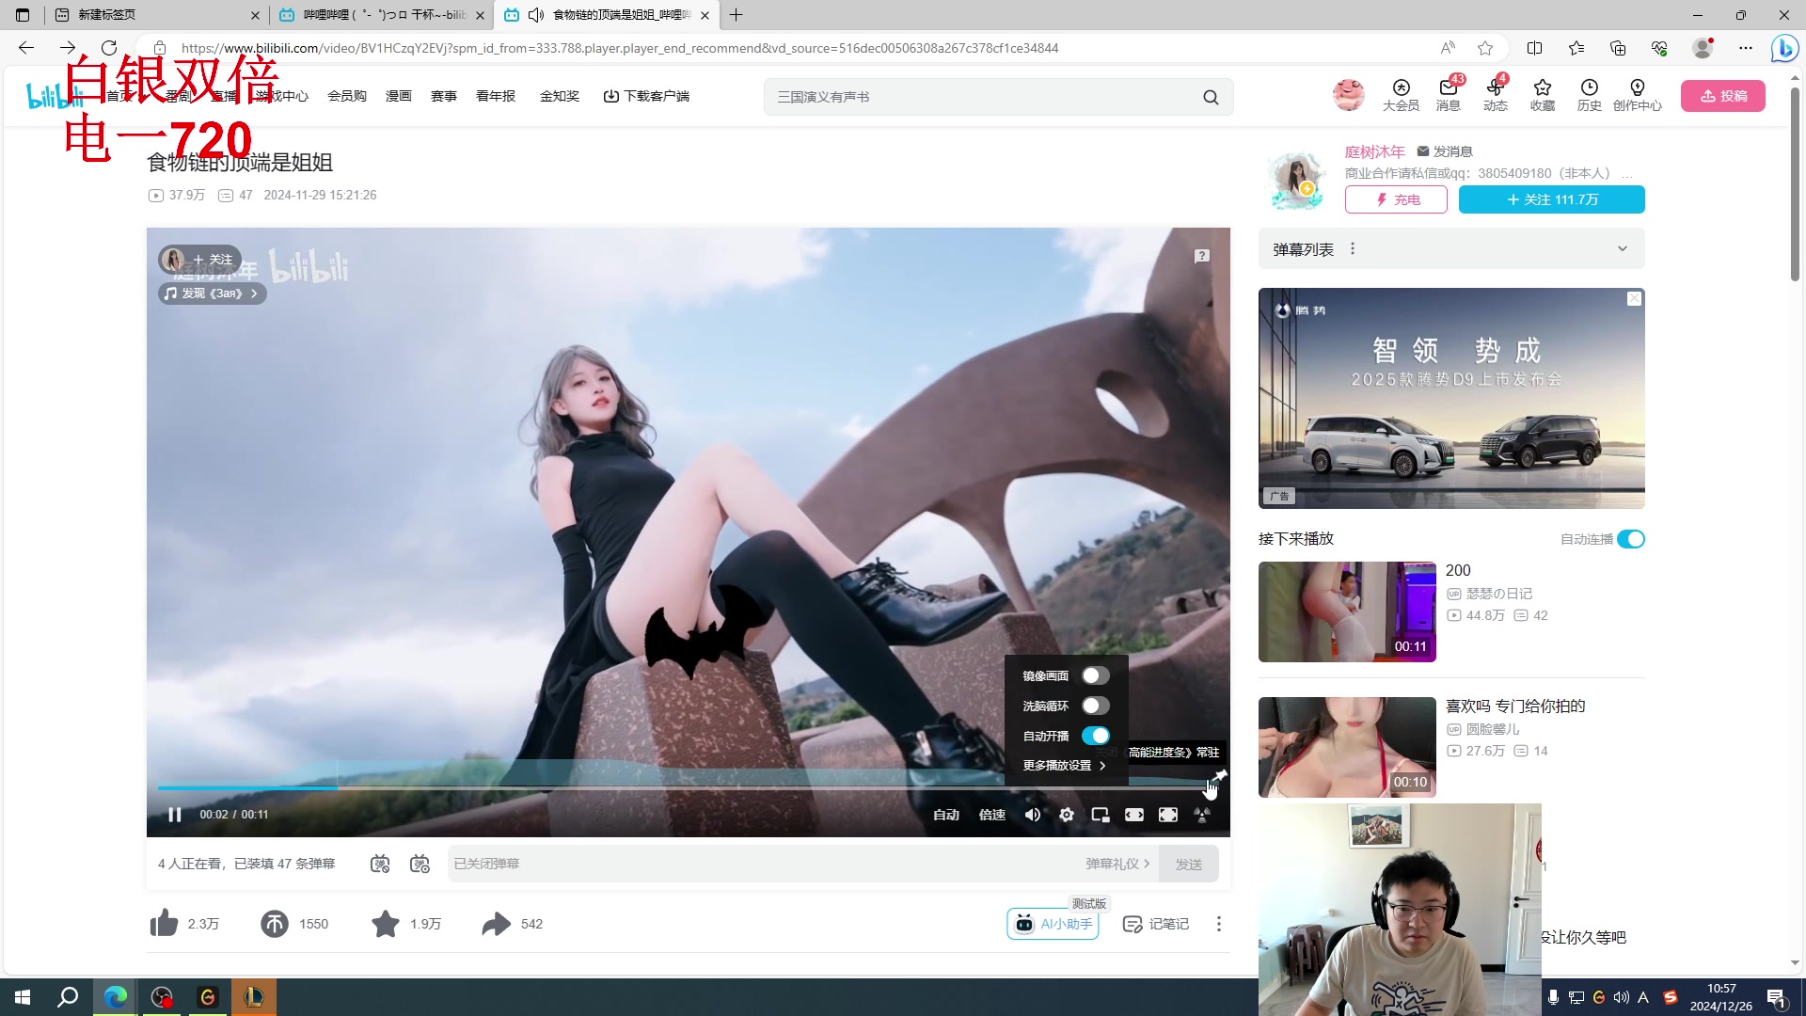1806x1016 pixels.
Task: Toggle brainwash loop switch
Action: [x=1095, y=706]
